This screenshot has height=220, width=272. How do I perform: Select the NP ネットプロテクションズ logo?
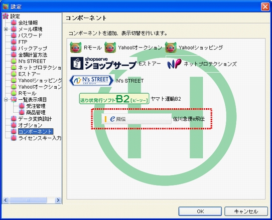pyautogui.click(x=174, y=64)
